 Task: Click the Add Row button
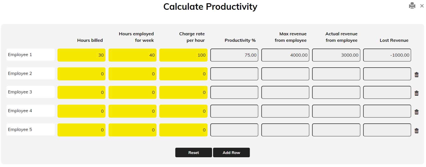[231, 152]
